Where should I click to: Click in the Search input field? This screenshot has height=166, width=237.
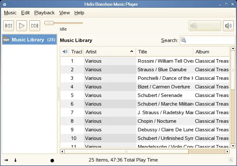point(210,40)
